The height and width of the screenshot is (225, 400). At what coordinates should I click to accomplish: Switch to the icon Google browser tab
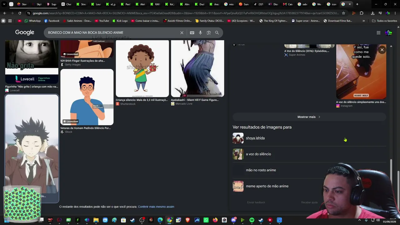[x=332, y=4]
